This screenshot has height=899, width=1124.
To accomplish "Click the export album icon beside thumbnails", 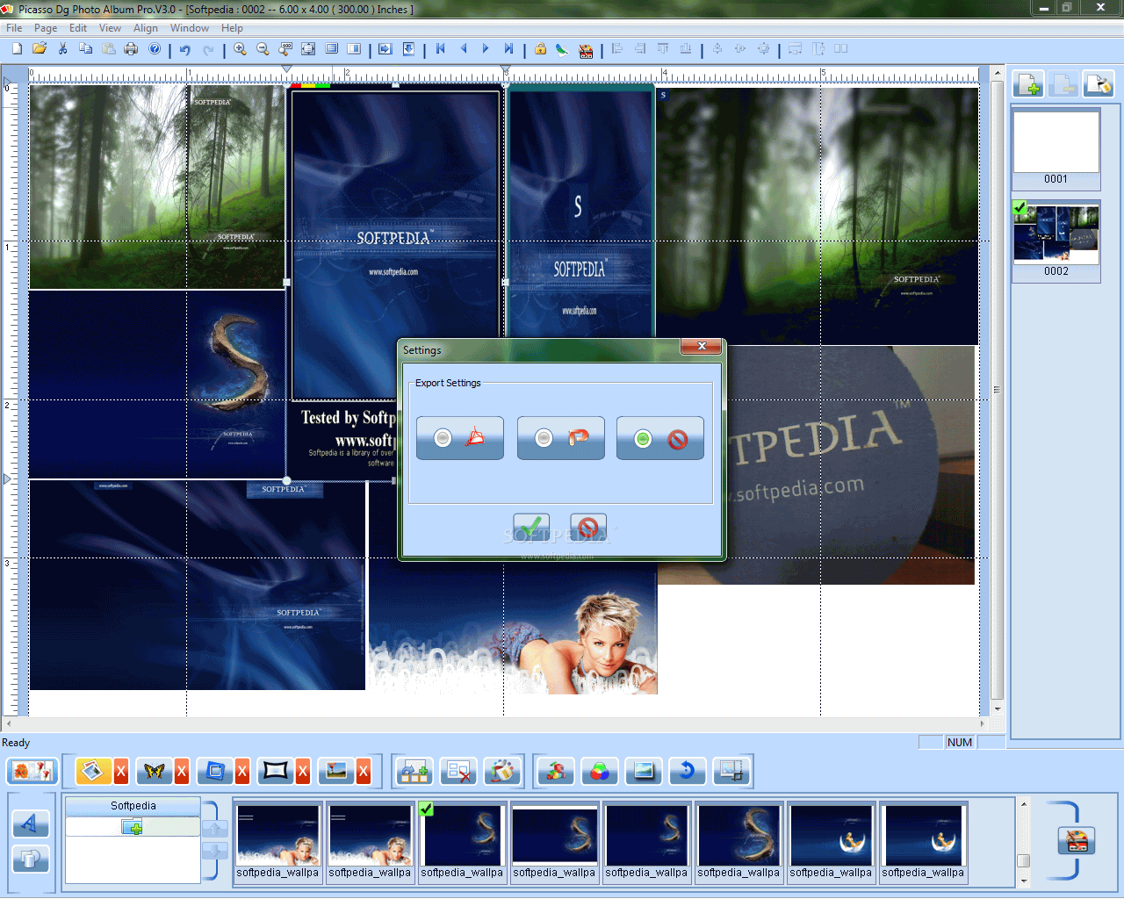I will point(1077,841).
